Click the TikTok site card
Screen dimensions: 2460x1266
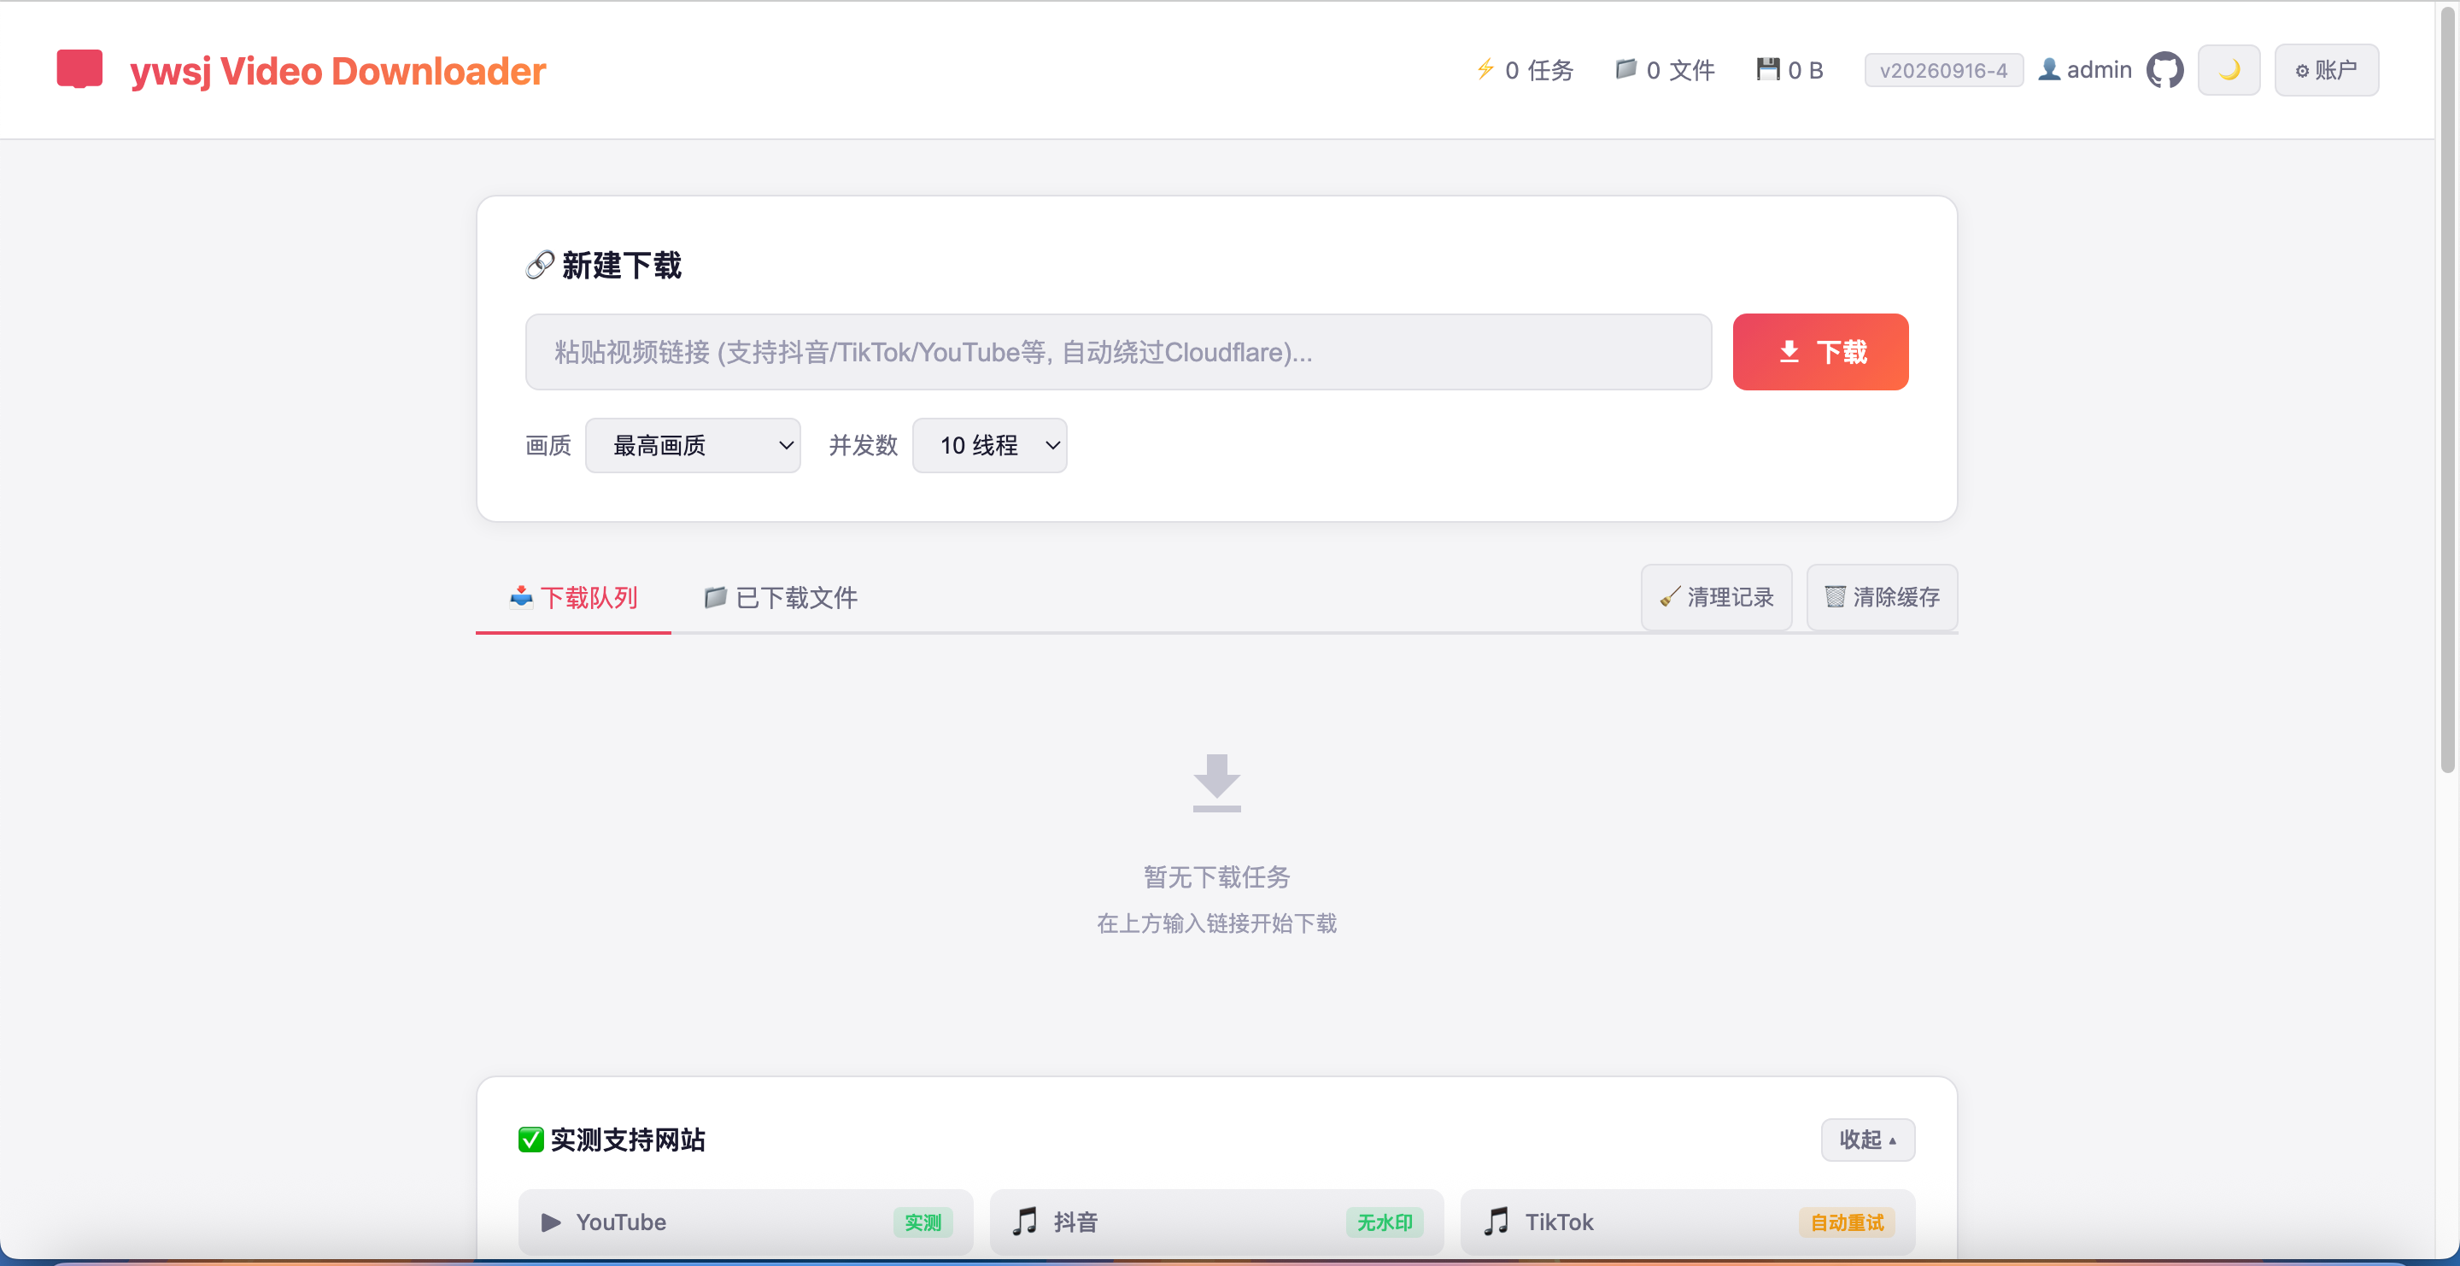(x=1688, y=1222)
